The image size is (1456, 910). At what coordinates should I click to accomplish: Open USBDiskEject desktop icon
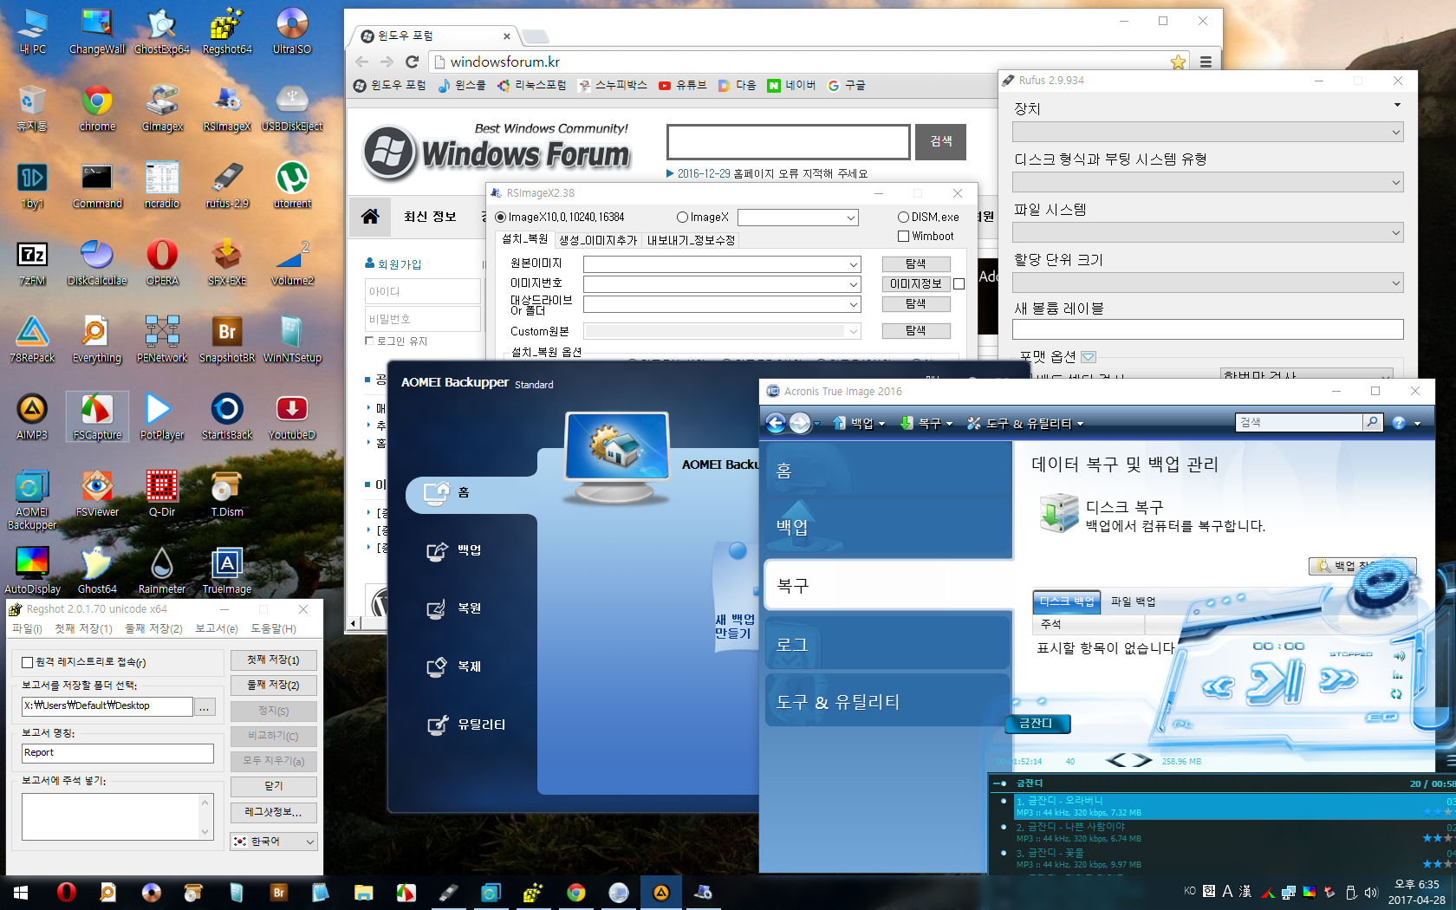[292, 109]
